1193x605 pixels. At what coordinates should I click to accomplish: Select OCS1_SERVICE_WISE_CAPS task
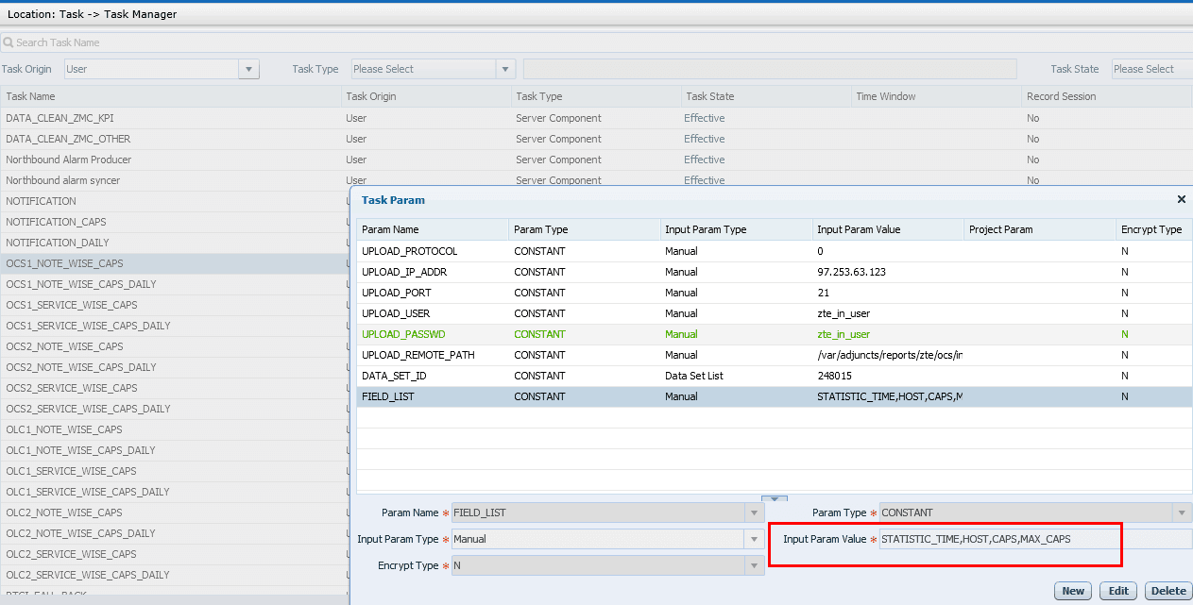[175, 305]
